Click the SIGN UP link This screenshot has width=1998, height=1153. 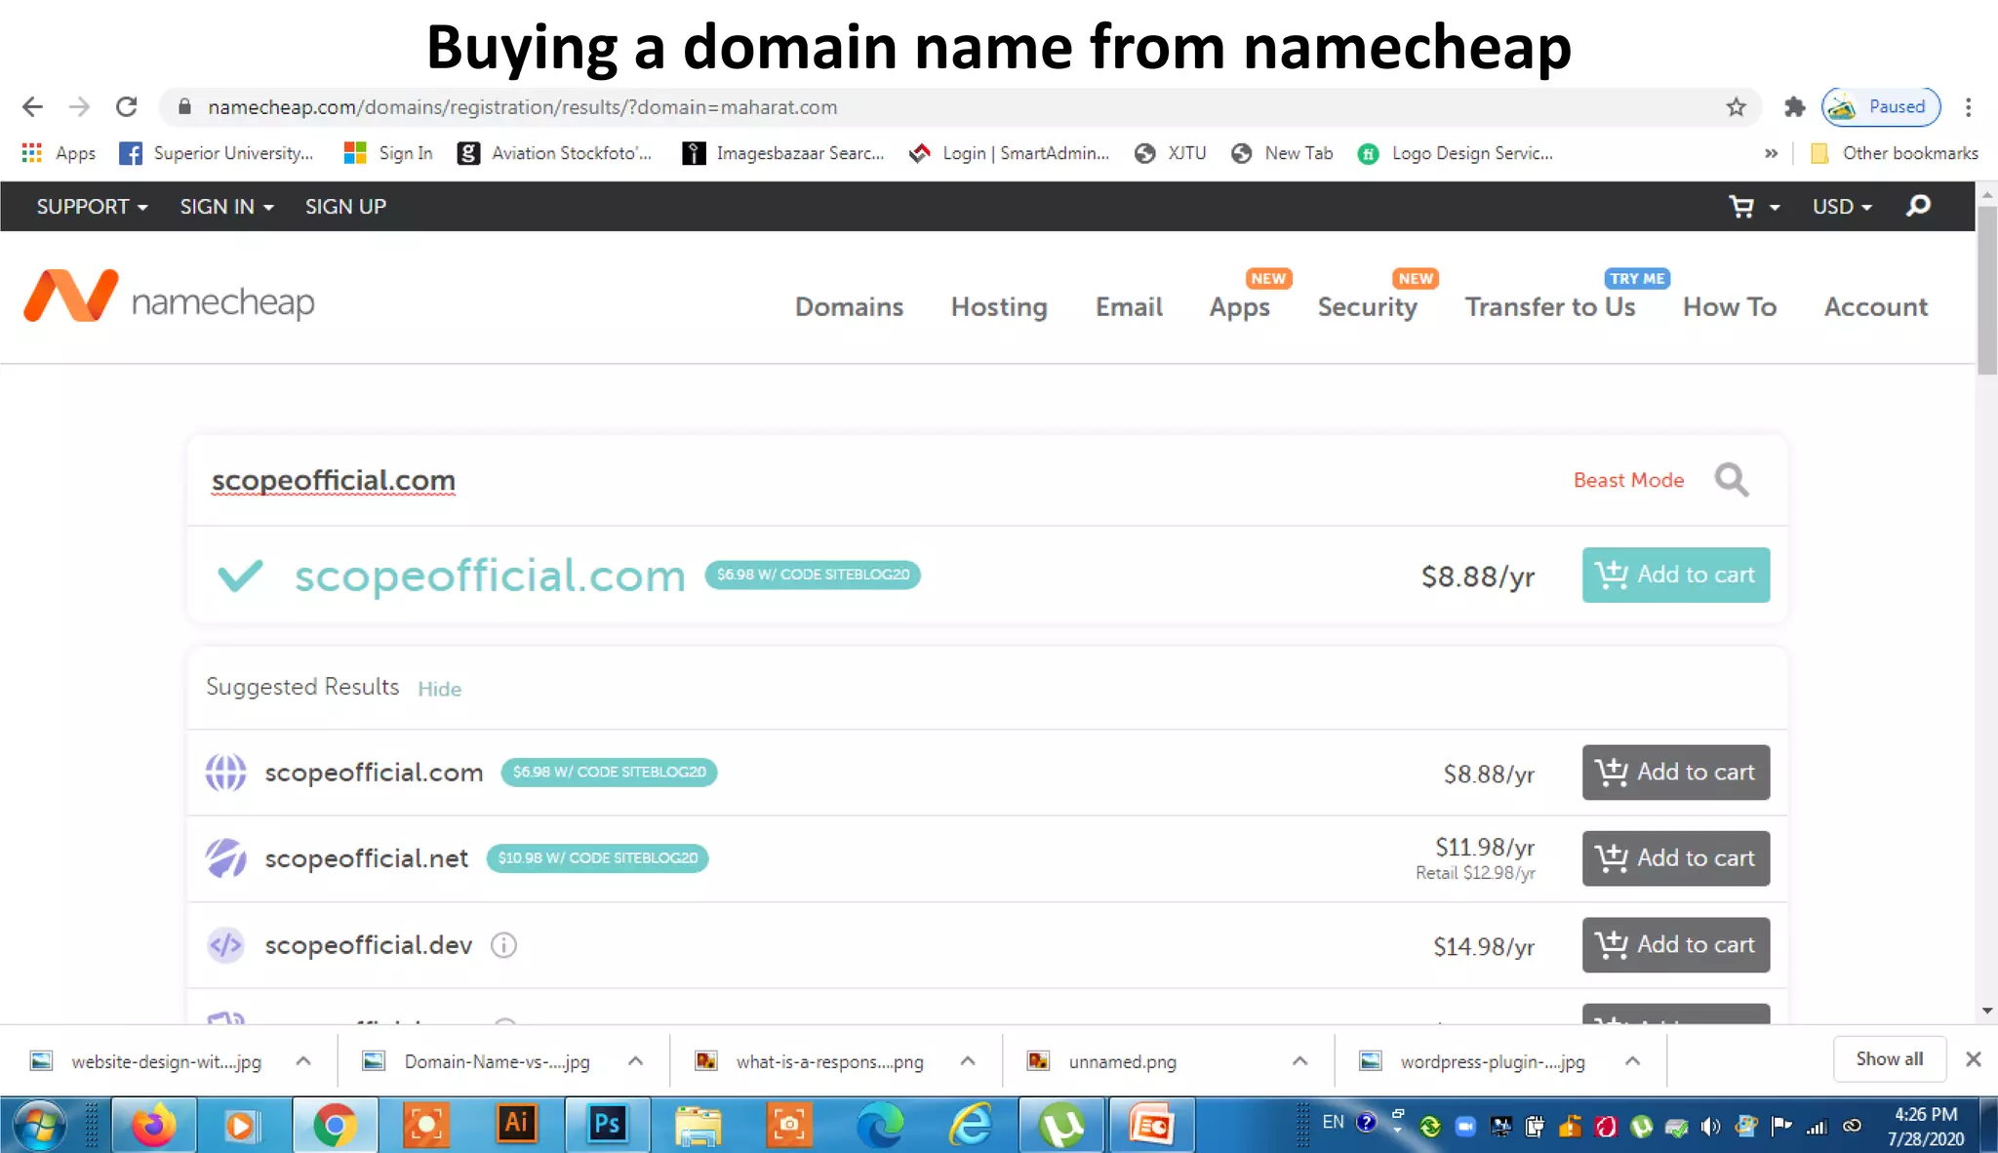(x=345, y=207)
